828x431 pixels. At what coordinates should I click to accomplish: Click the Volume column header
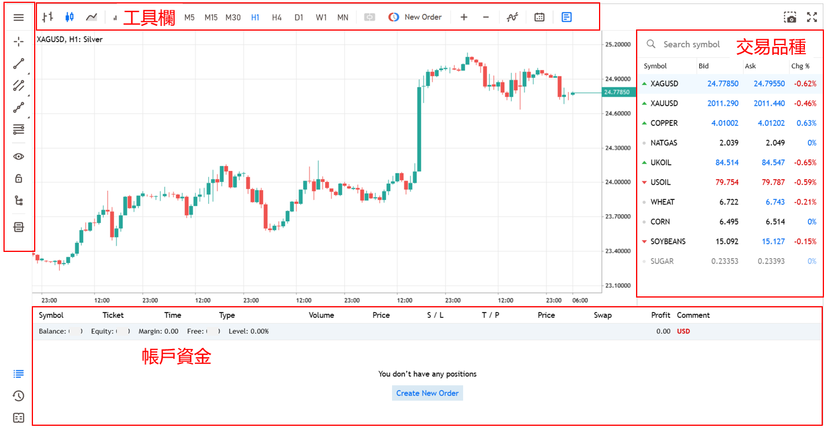point(321,315)
